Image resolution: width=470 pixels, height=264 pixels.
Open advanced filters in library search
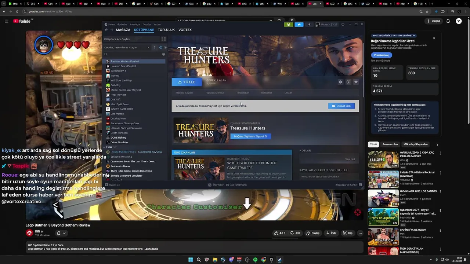(163, 54)
